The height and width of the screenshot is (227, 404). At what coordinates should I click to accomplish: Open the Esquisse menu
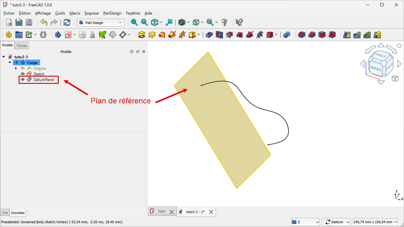click(x=92, y=13)
